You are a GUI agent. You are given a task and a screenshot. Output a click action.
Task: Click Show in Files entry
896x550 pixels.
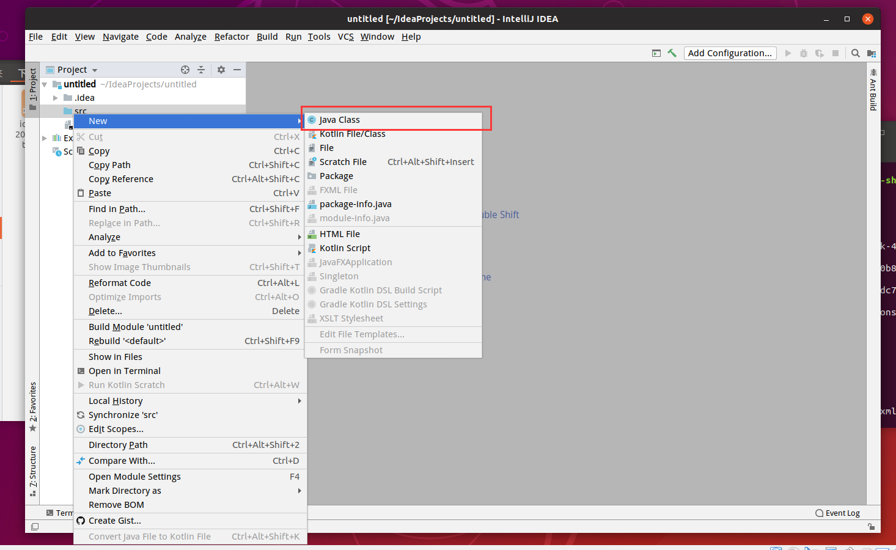point(189,357)
